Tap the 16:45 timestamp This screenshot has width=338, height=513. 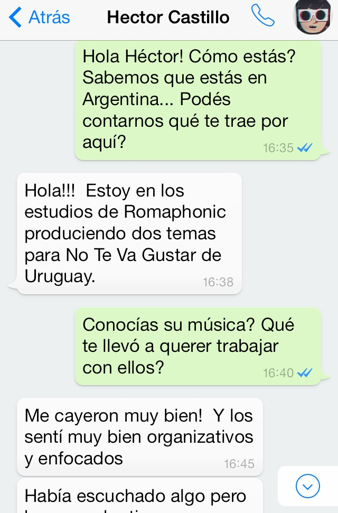click(x=239, y=463)
